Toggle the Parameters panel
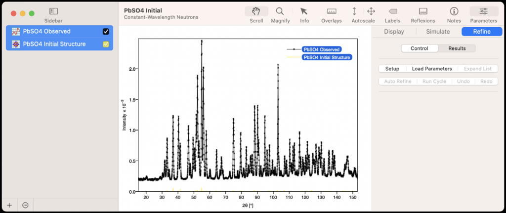 [483, 11]
